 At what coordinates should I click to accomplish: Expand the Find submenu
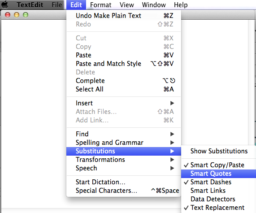tap(124, 134)
